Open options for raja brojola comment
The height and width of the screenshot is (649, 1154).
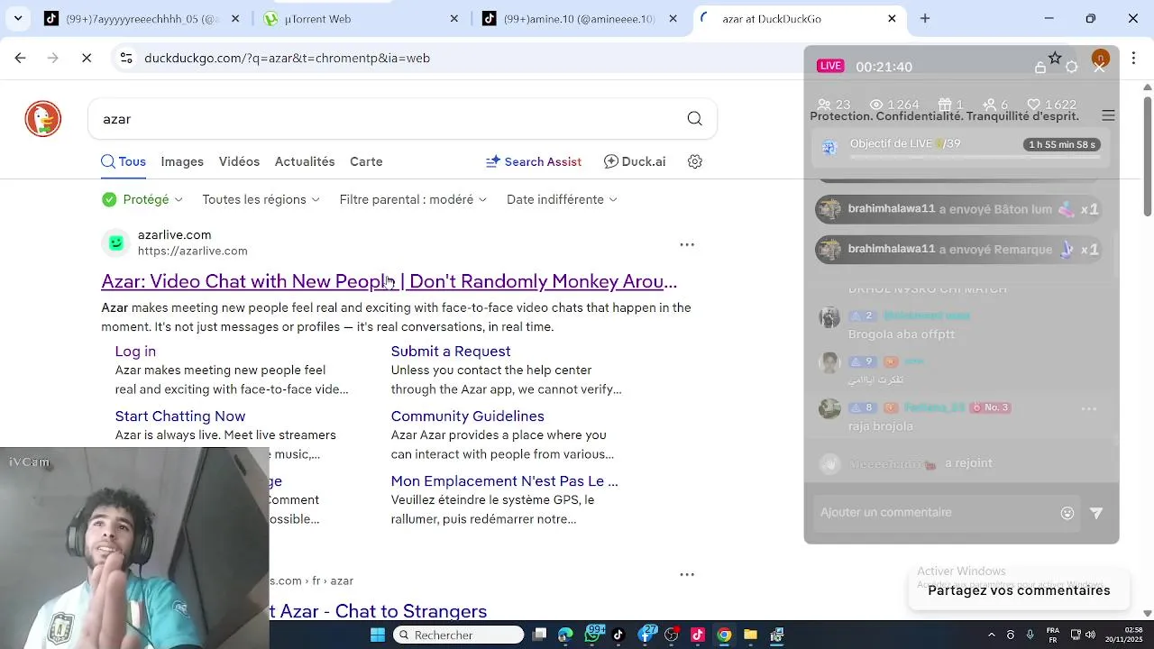coord(1089,409)
